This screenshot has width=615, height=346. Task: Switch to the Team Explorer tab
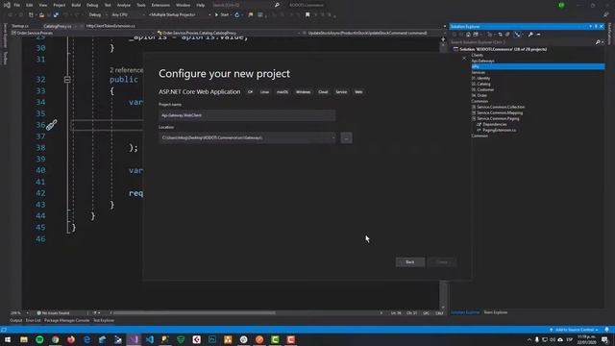pyautogui.click(x=496, y=312)
